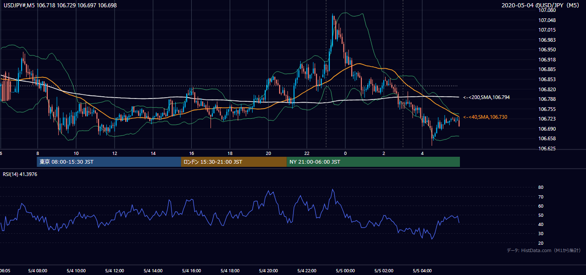Click RSI axis level 20
Screen dimensions: 586x275
[541, 243]
